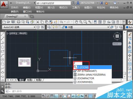The height and width of the screenshot is (99, 133).
Task: Open the 标注(N) menu
Action: (x=101, y=8)
